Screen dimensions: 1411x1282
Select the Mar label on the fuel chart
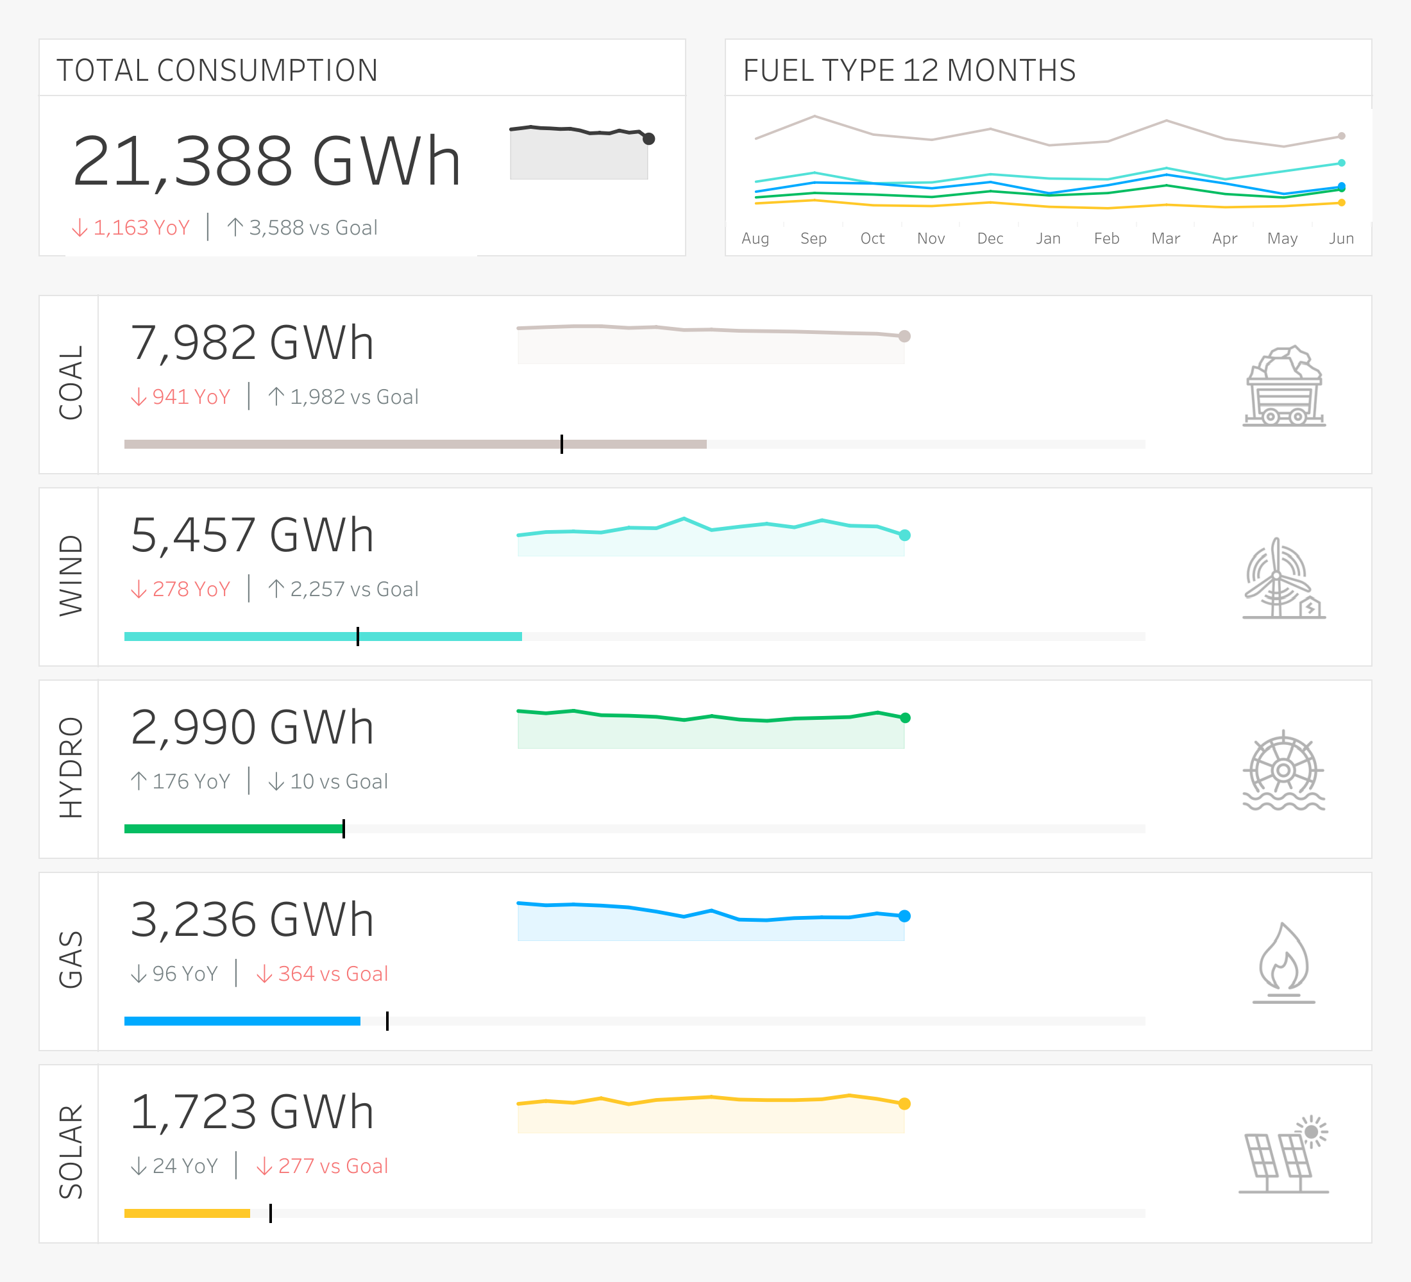[x=1165, y=238]
